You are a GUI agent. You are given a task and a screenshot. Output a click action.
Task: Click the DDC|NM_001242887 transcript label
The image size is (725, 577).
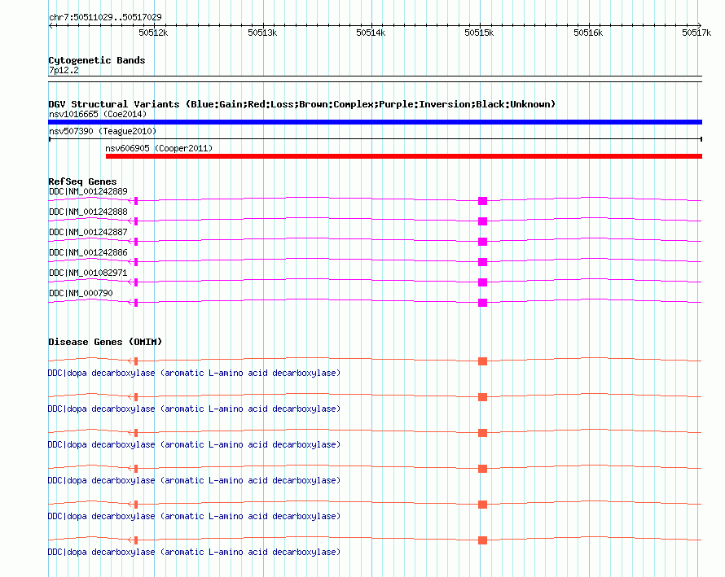[x=88, y=232]
